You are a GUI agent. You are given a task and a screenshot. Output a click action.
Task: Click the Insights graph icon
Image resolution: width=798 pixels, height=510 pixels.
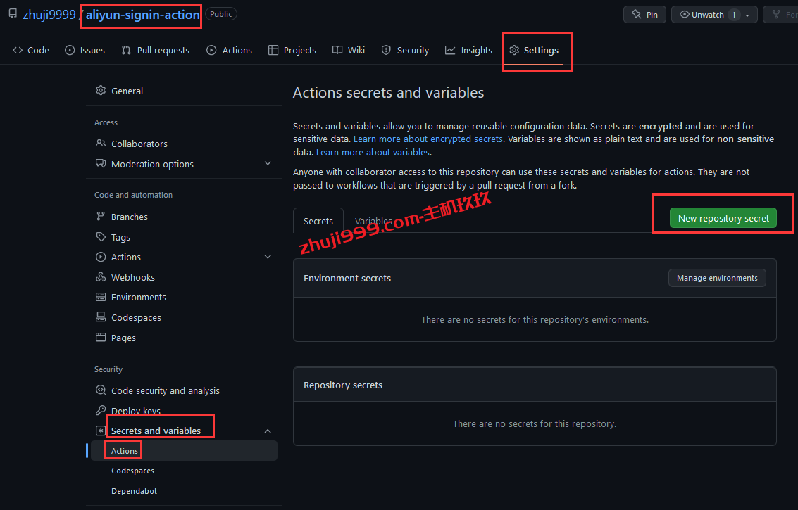tap(450, 50)
